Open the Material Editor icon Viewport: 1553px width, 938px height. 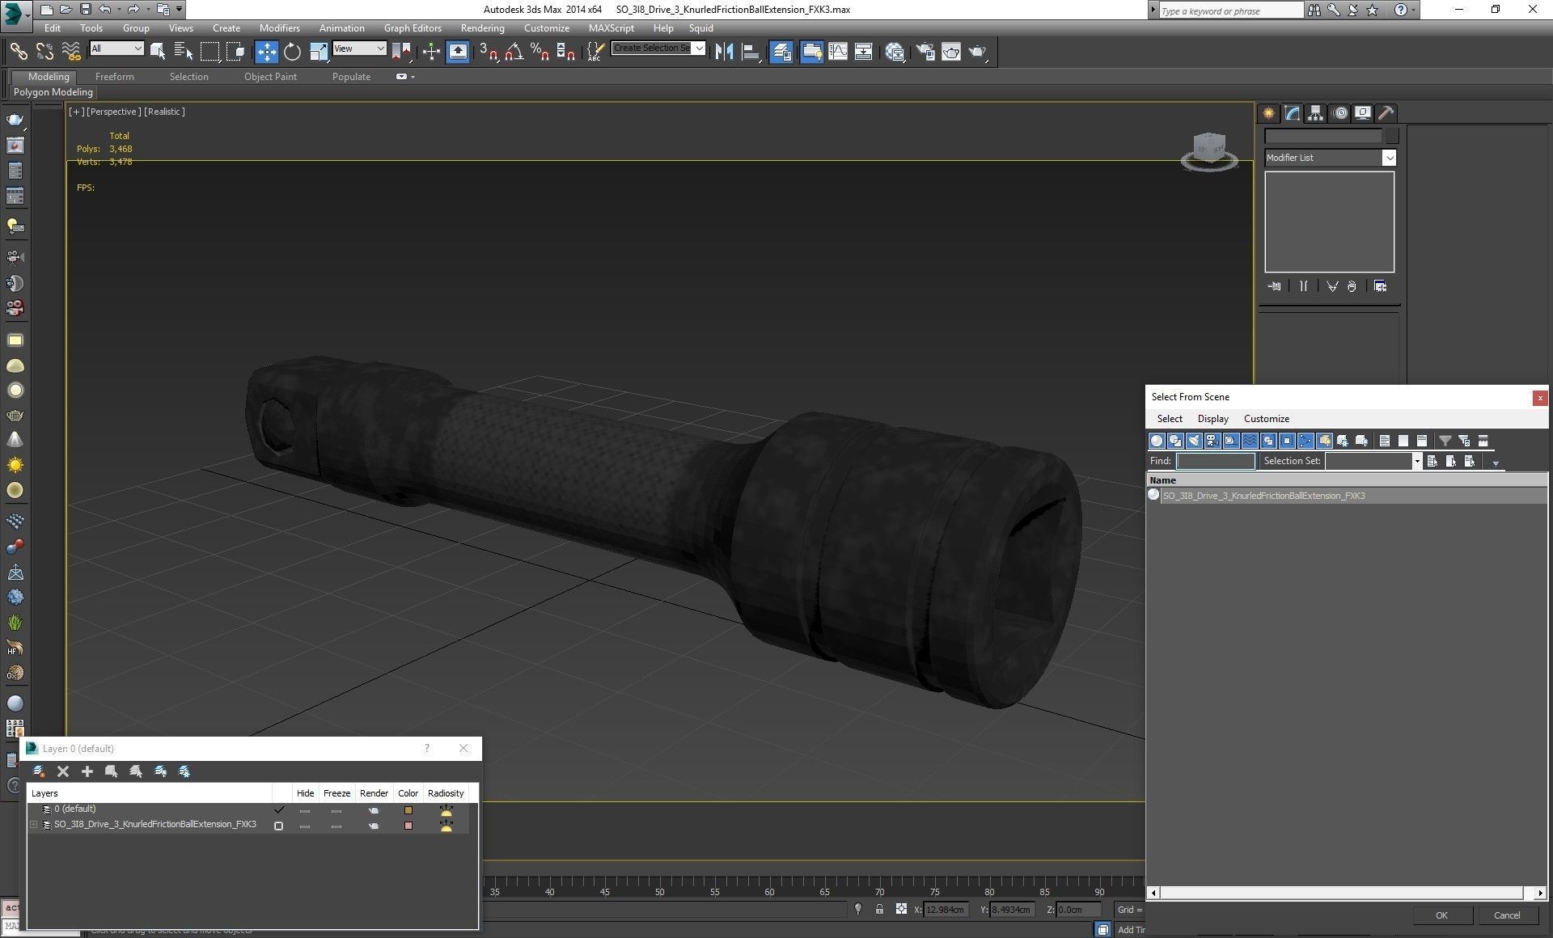point(895,52)
